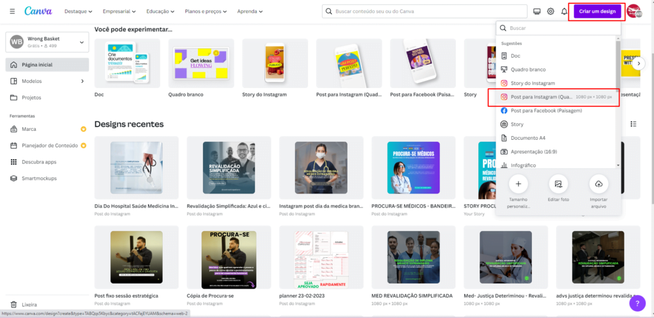Open Dia Do Hospital Saúde Medicina design

(137, 167)
